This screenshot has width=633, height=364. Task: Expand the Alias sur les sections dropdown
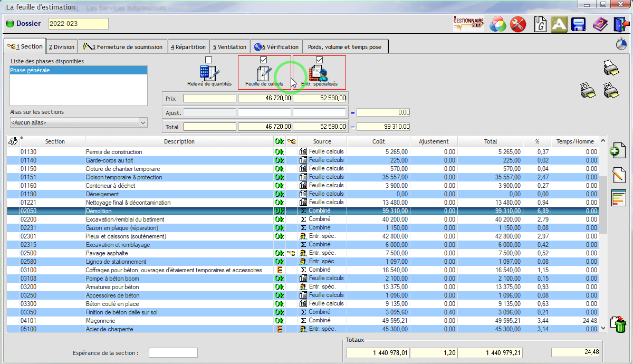point(142,122)
